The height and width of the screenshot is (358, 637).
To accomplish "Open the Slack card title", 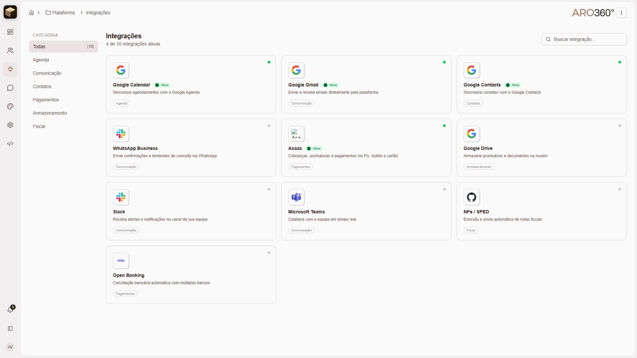I will [119, 212].
